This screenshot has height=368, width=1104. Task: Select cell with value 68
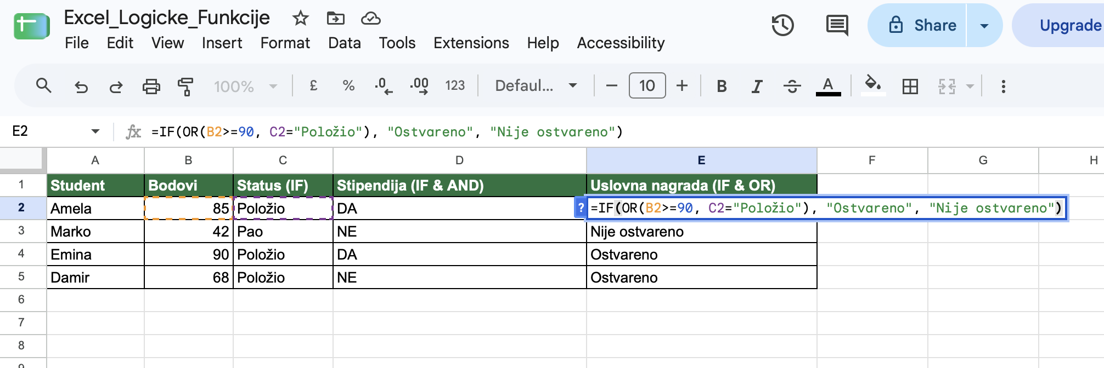(189, 277)
